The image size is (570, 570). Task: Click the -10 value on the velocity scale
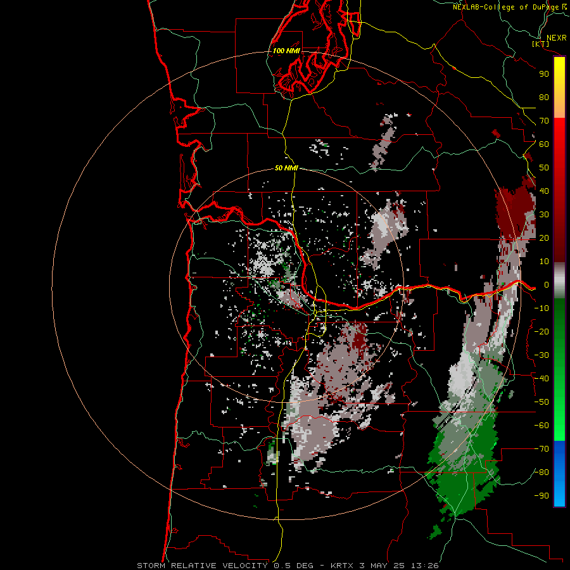pos(541,308)
